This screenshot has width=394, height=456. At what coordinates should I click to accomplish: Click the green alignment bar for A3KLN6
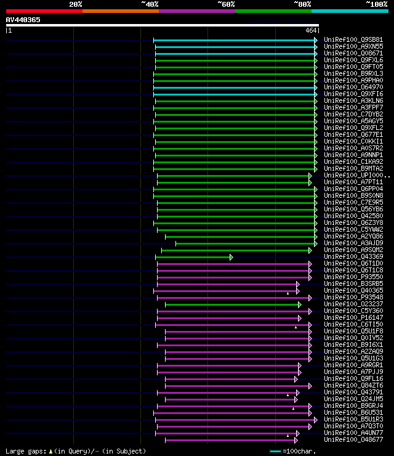(235, 102)
